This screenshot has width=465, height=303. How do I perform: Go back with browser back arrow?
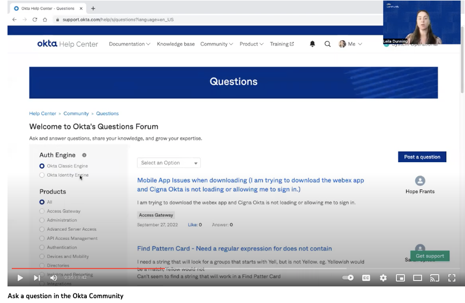tap(14, 20)
